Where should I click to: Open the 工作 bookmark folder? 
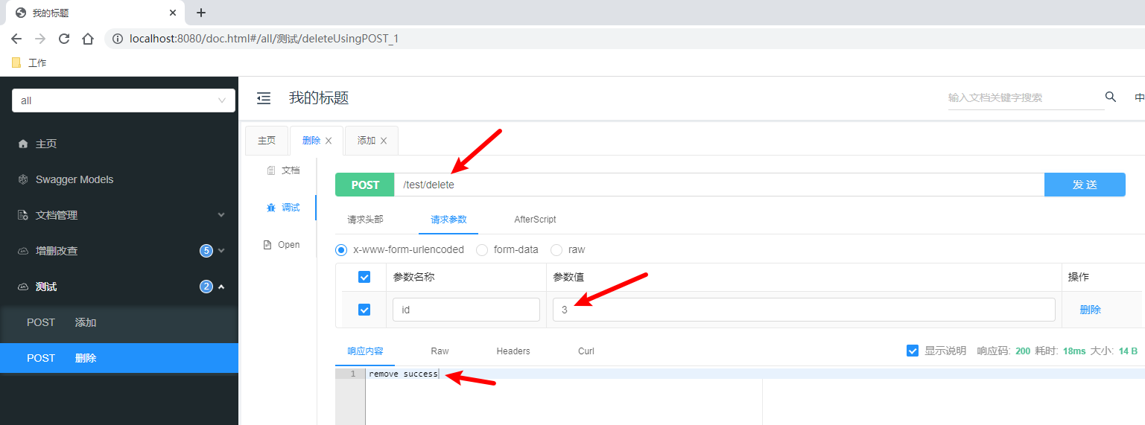pos(29,63)
